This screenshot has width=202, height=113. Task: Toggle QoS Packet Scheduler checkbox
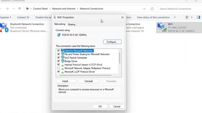coord(58,57)
